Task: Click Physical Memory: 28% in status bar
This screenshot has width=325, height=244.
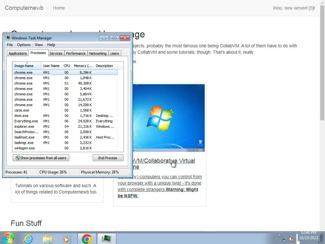Action: pyautogui.click(x=100, y=172)
